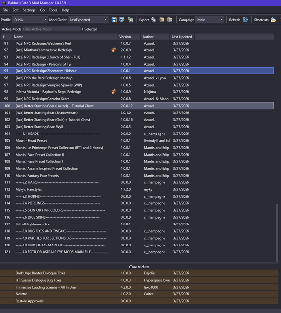The image size is (281, 313).
Task: Click the Add New Order icon
Action: point(130,20)
